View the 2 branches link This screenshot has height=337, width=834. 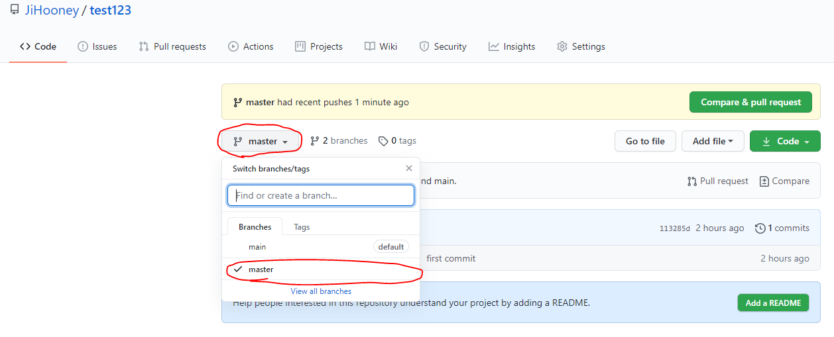339,140
